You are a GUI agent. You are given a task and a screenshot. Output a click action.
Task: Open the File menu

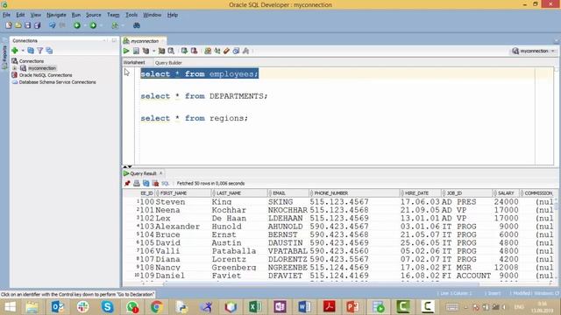pyautogui.click(x=6, y=15)
